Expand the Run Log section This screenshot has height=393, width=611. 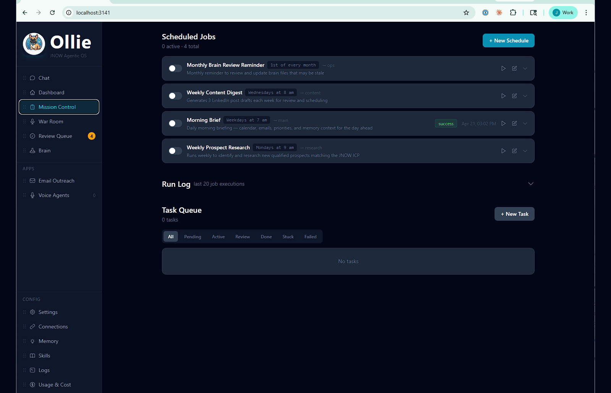click(530, 184)
